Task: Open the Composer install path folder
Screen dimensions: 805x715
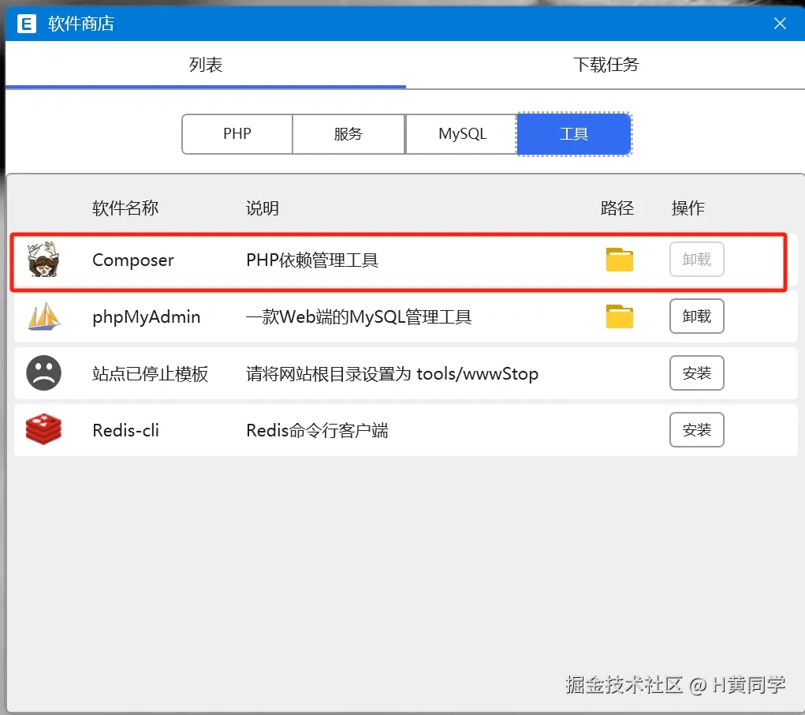Action: click(619, 260)
